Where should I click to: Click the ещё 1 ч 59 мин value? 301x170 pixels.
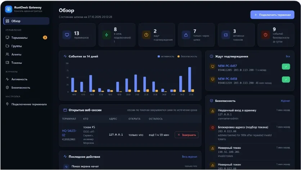159,135
